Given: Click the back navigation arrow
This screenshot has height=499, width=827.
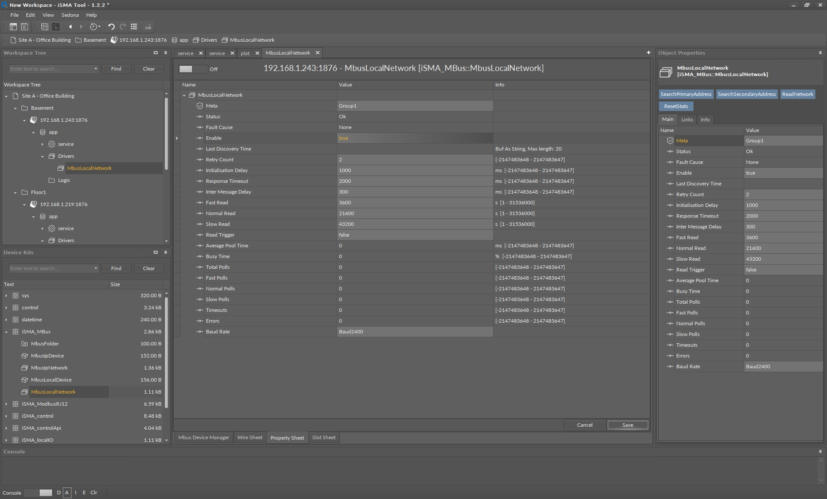Looking at the screenshot, I should pyautogui.click(x=70, y=27).
